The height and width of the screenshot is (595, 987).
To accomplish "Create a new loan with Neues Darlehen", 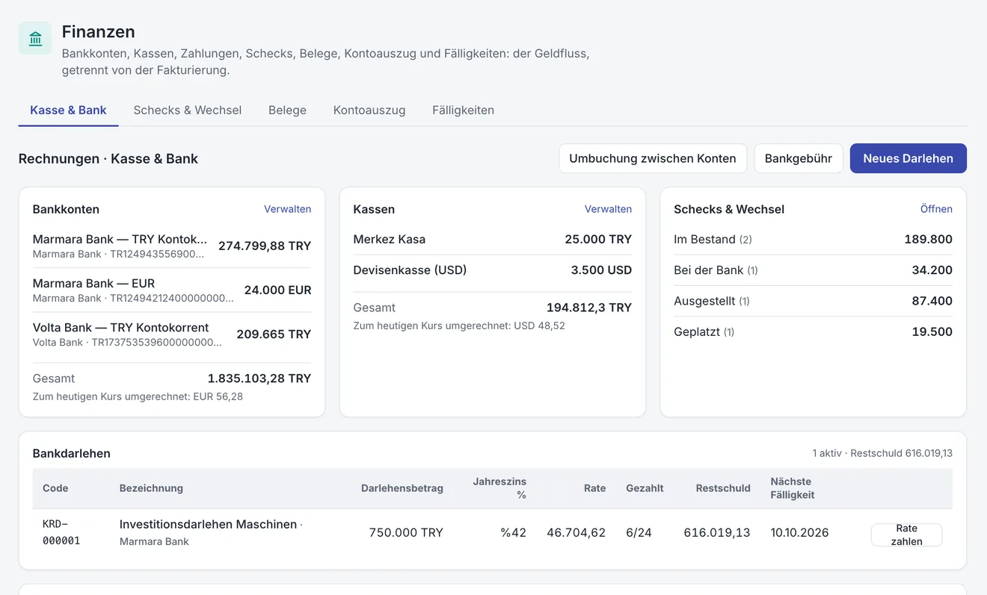I will pyautogui.click(x=908, y=158).
